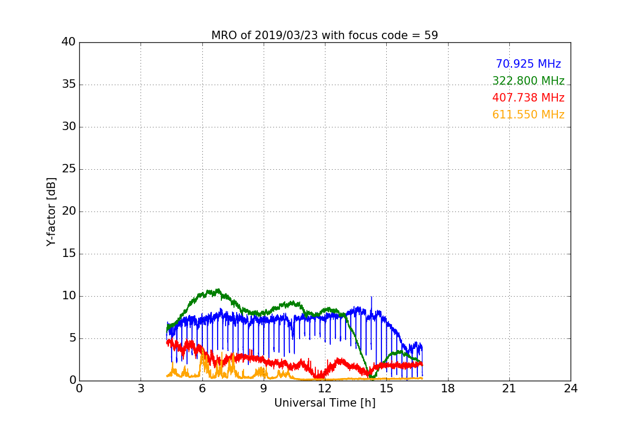Click y-axis tick label 30
Screen dimensions: 634x423
69,127
